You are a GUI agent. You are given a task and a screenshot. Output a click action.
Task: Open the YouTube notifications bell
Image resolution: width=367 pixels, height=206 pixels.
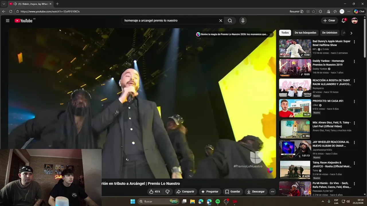point(343,21)
